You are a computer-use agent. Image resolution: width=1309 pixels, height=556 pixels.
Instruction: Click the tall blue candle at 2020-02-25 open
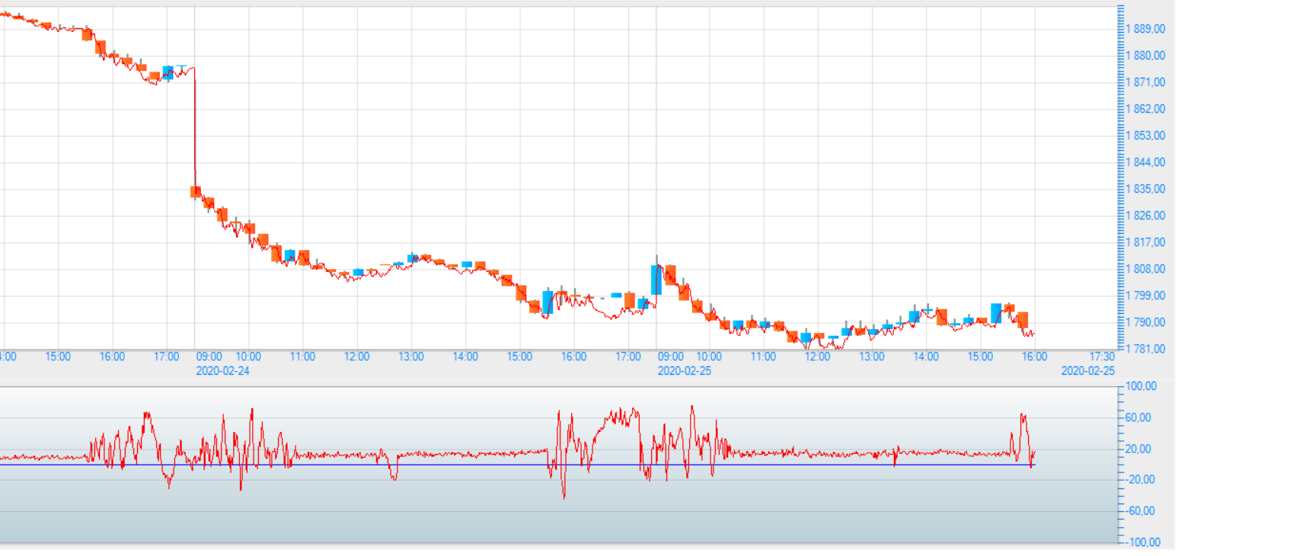(656, 280)
